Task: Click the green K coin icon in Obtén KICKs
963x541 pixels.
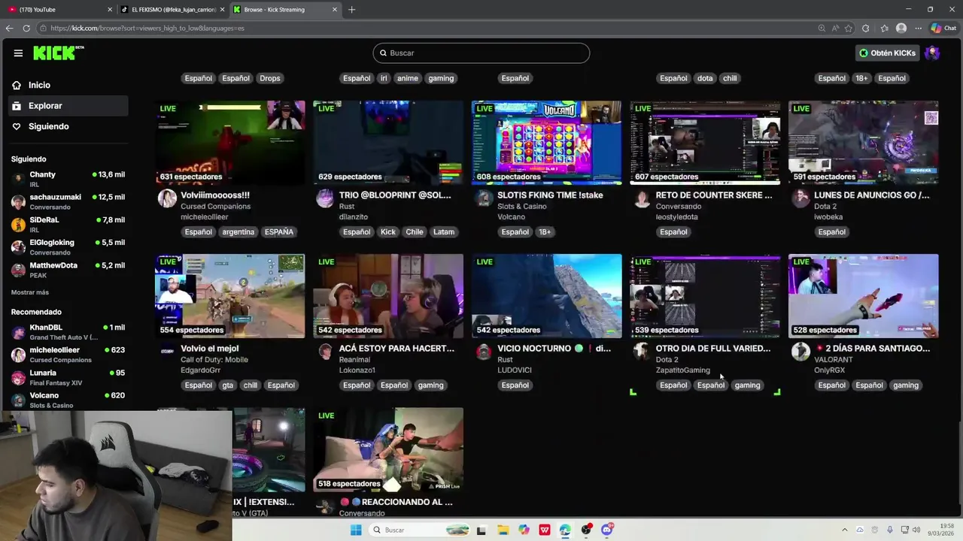Action: coord(864,53)
